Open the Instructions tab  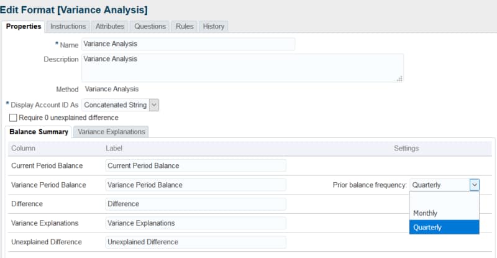pos(68,26)
